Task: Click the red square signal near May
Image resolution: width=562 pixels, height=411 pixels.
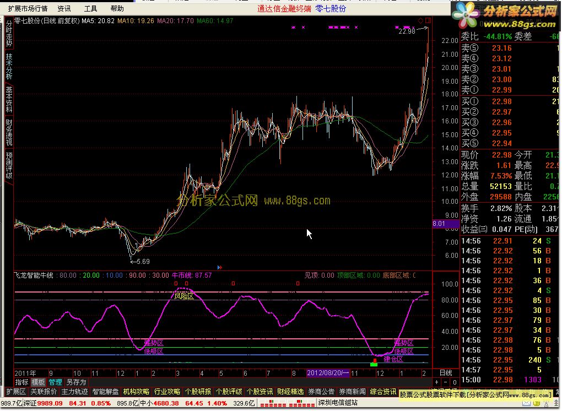Action: [233, 283]
